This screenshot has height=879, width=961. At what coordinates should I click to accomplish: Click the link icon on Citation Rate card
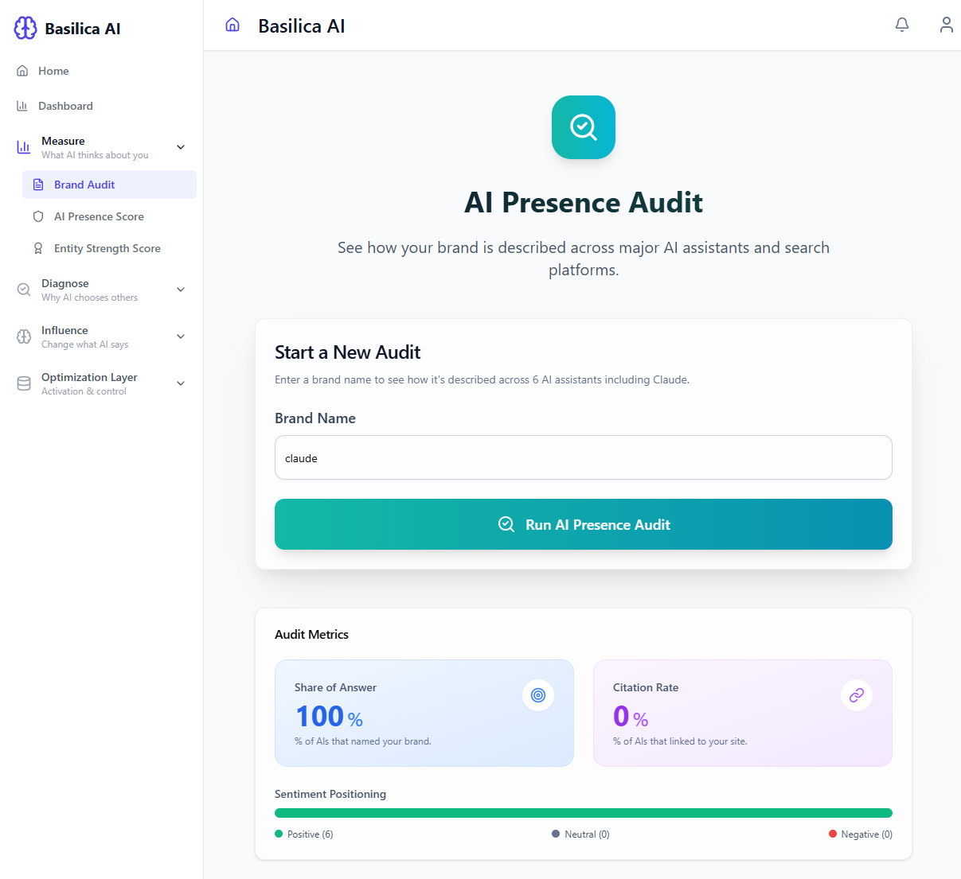click(x=856, y=694)
